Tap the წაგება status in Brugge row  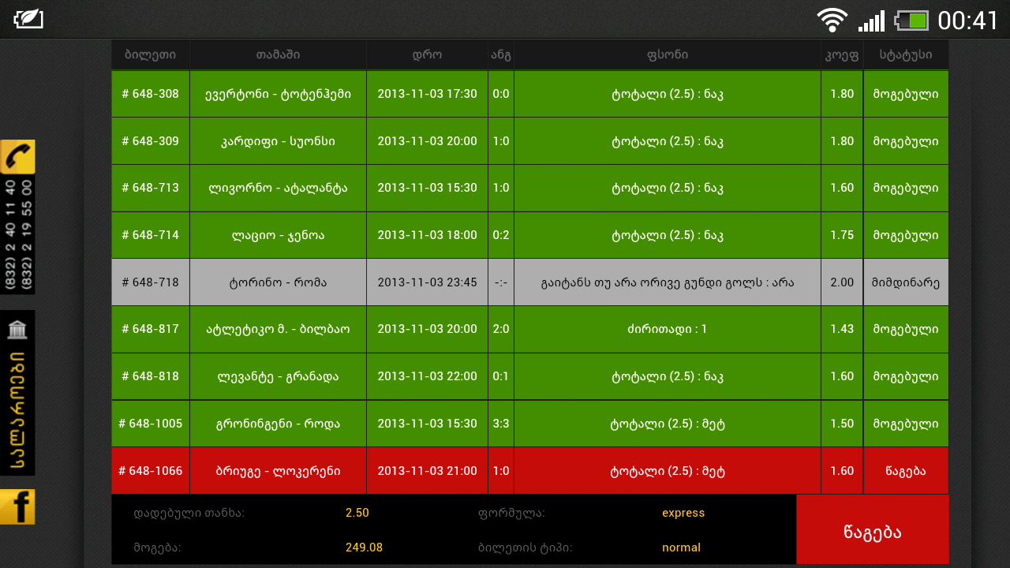906,471
